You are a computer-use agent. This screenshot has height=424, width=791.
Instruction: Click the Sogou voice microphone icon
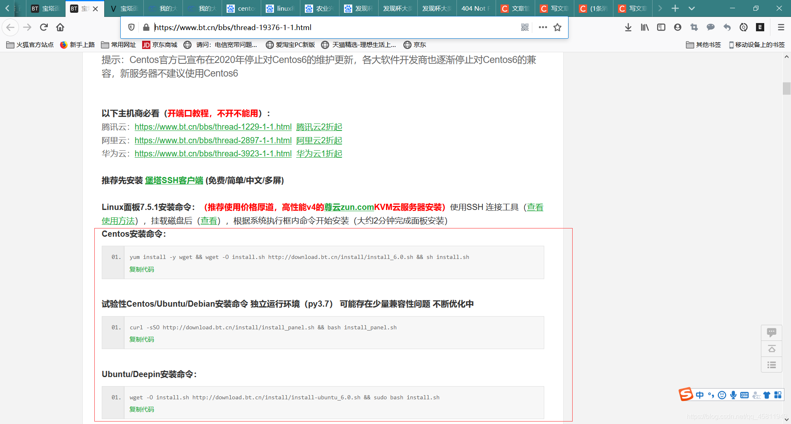tap(733, 395)
